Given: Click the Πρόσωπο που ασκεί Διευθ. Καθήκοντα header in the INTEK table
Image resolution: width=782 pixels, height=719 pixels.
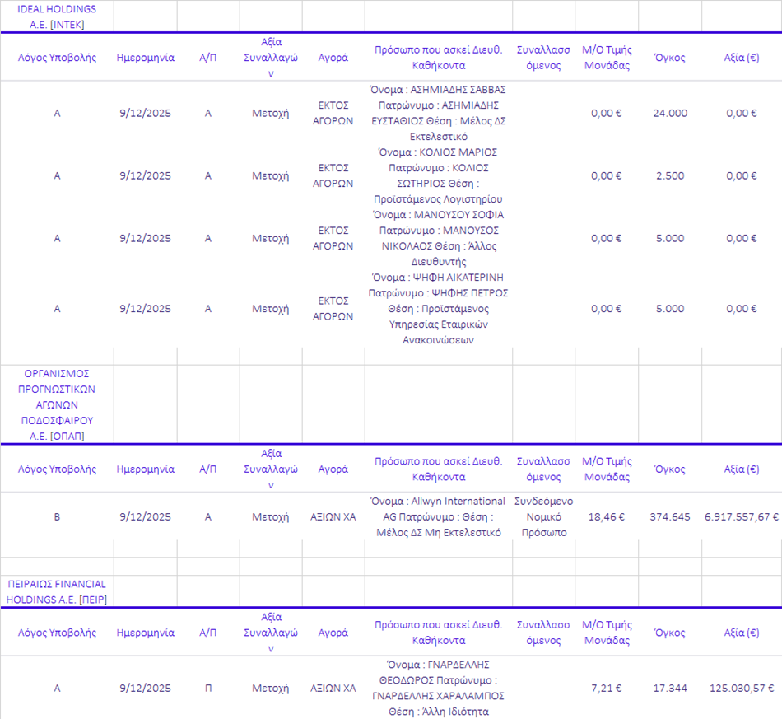Looking at the screenshot, I should coord(439,58).
